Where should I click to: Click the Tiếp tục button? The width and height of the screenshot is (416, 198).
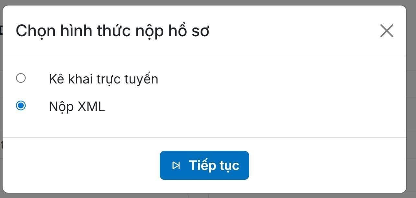[204, 165]
